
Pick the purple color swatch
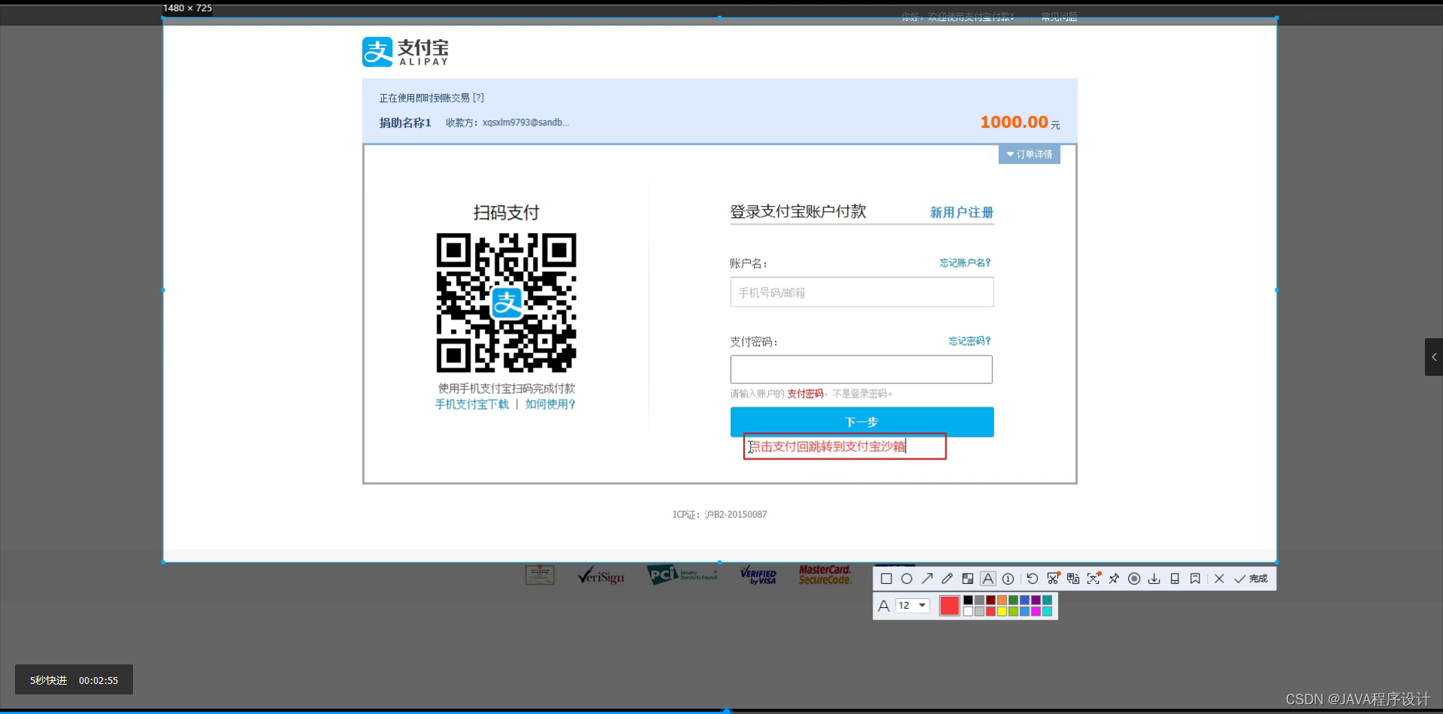[1036, 600]
